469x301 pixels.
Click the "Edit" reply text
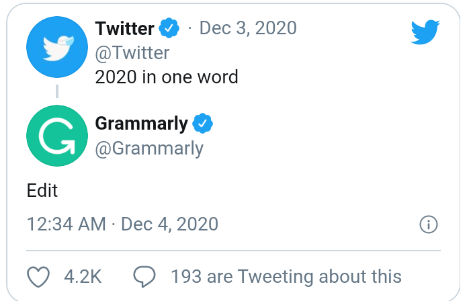click(42, 190)
